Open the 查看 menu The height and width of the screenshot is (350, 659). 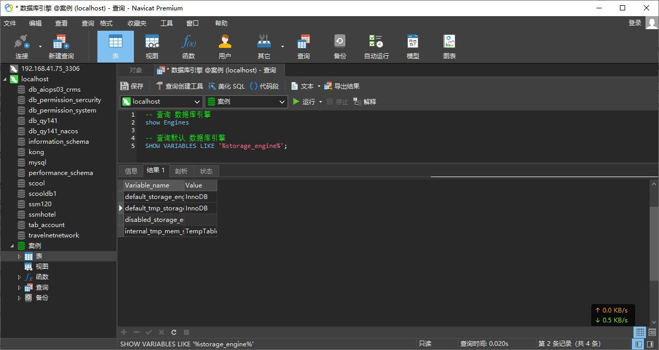[61, 23]
